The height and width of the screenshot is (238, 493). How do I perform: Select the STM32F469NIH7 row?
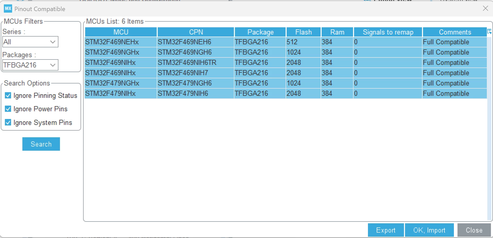(x=286, y=73)
